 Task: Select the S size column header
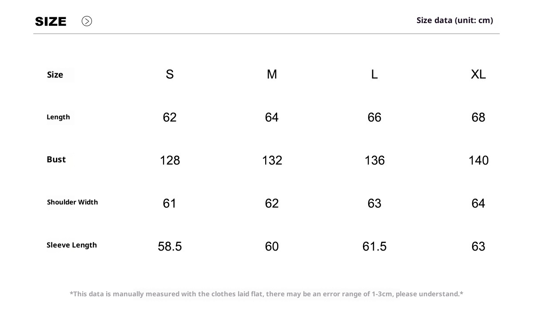(x=170, y=75)
